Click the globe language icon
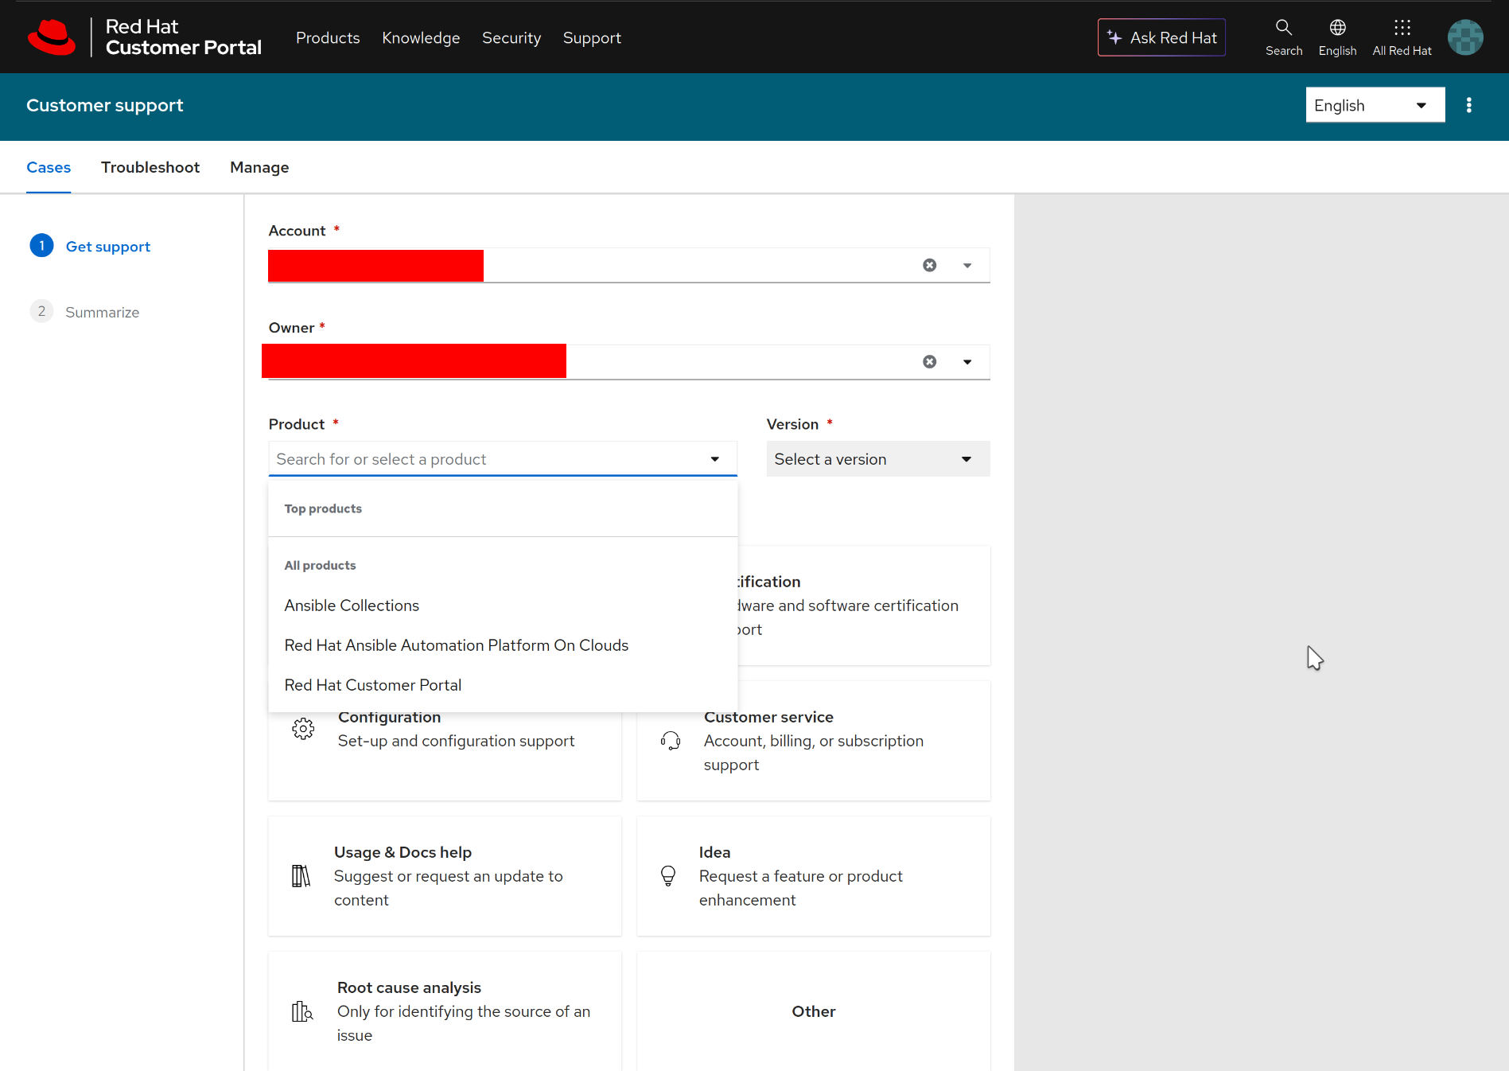Screen dimensions: 1509x1071 1337,28
